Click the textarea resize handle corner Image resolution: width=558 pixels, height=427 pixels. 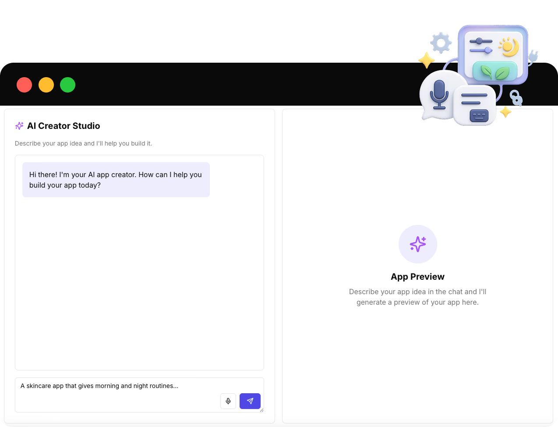click(261, 410)
